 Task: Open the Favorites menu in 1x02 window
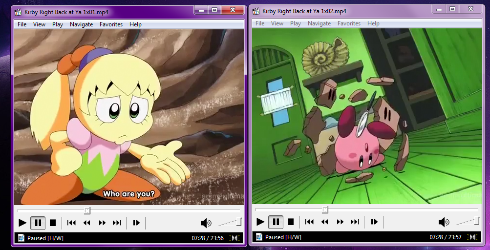pyautogui.click(x=349, y=23)
